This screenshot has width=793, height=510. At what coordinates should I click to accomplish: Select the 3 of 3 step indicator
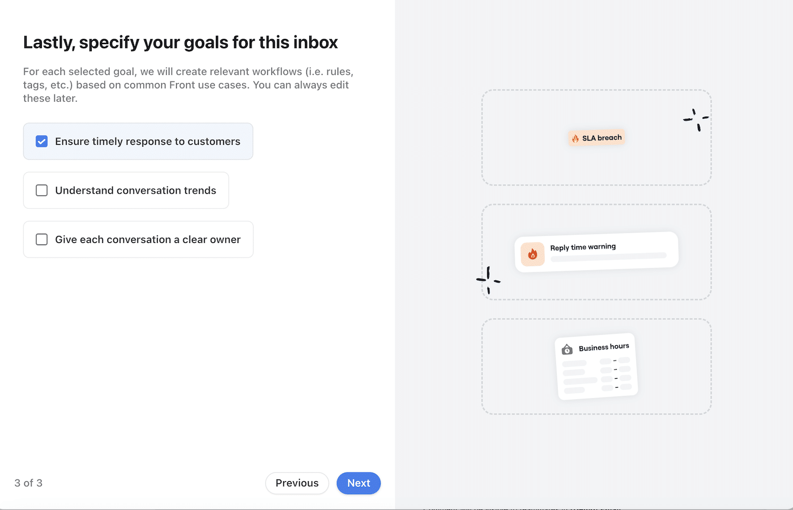(x=28, y=483)
